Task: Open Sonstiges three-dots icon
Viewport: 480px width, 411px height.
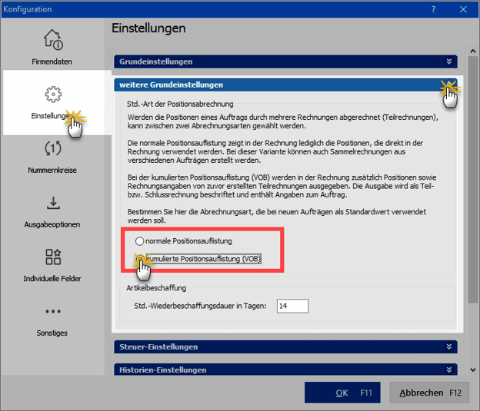Action: pos(52,312)
